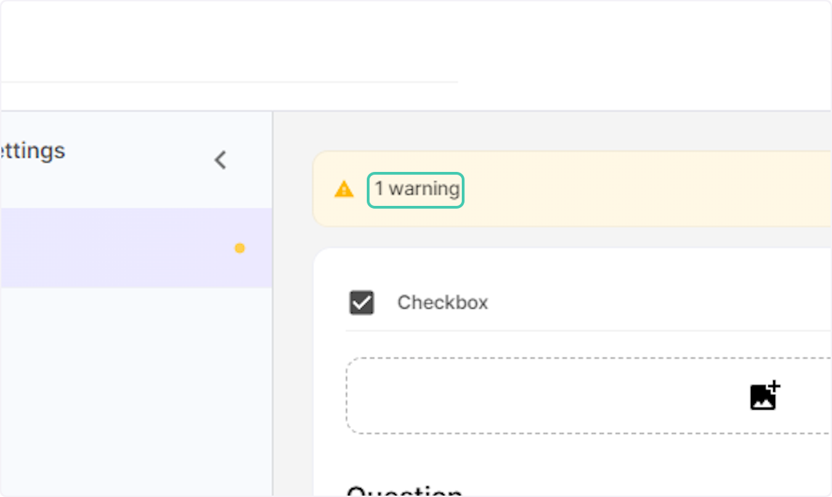
Task: Click the "Checkbox" field type label
Action: [442, 303]
